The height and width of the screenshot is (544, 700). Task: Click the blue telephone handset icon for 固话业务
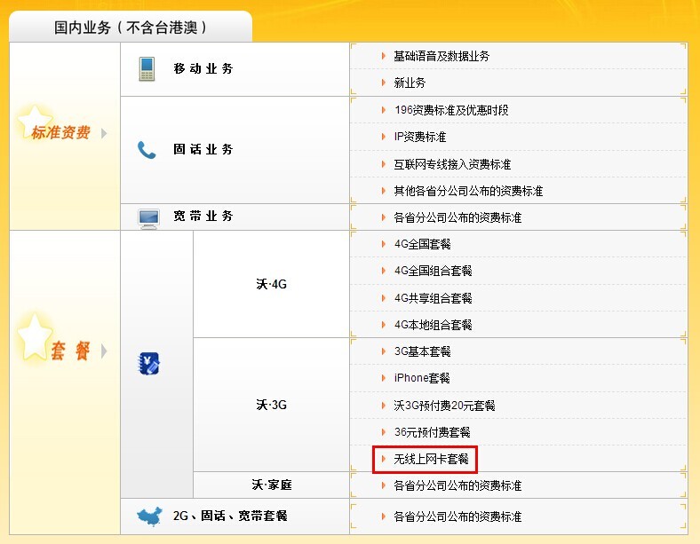(x=147, y=150)
